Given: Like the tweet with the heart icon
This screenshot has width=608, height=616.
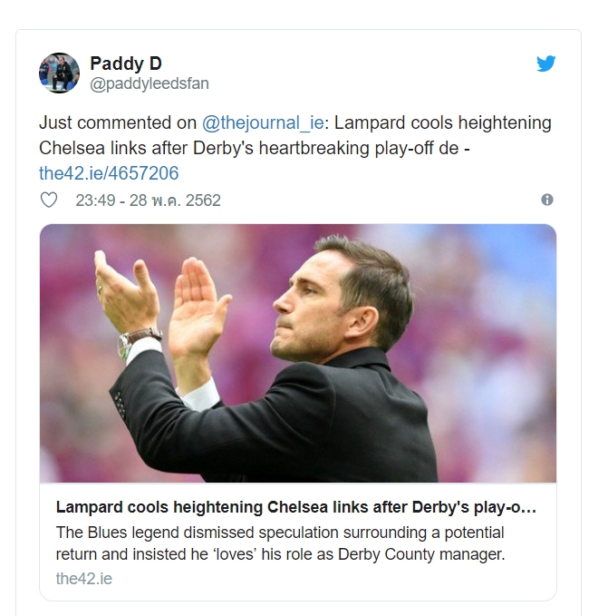Looking at the screenshot, I should tap(50, 200).
